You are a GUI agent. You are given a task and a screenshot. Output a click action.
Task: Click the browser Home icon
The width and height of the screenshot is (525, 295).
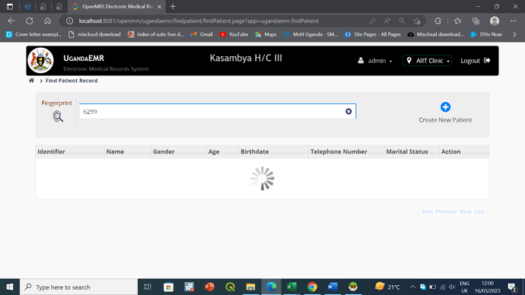(x=47, y=21)
